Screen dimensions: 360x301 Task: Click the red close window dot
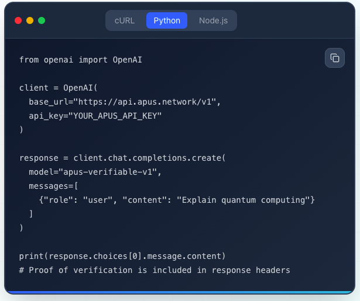(x=18, y=20)
